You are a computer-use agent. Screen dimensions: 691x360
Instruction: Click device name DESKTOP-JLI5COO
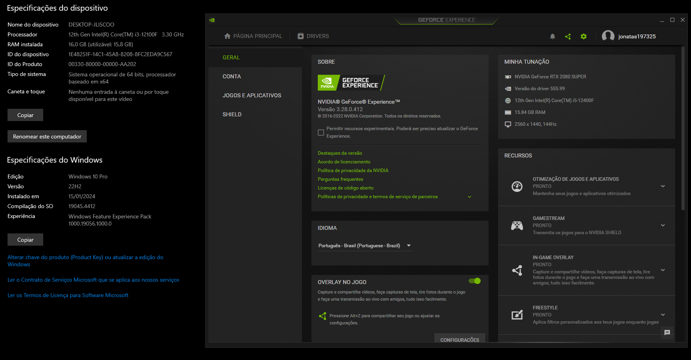[91, 25]
